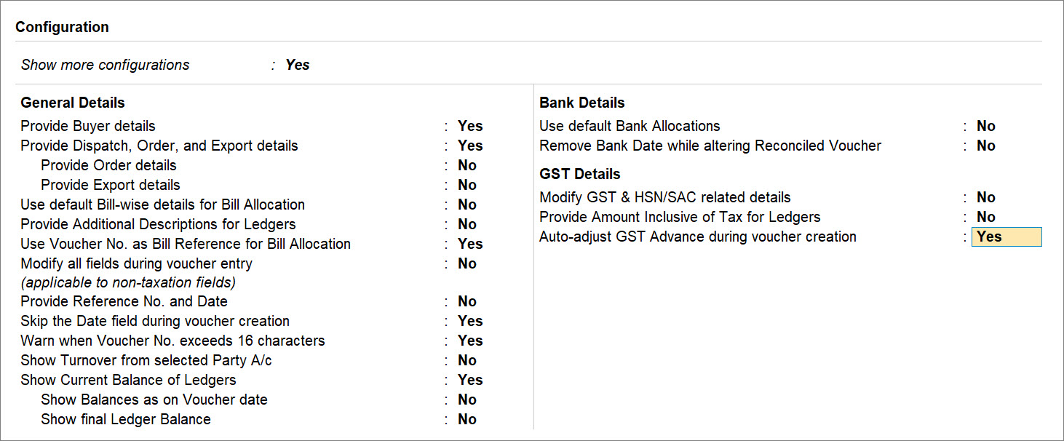Select the Show more configurations label
The height and width of the screenshot is (441, 1064).
106,65
